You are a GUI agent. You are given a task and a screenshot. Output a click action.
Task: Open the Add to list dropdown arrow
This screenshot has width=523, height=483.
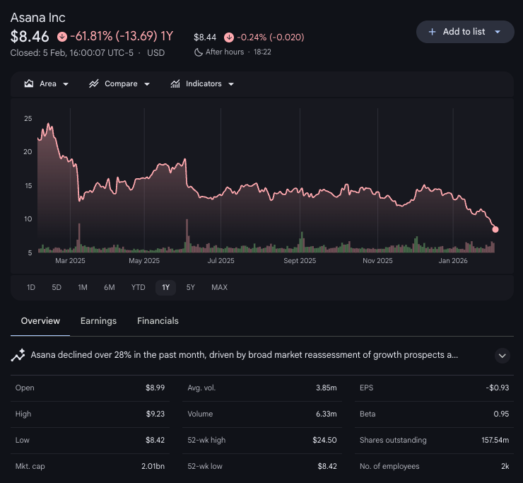[x=498, y=32]
